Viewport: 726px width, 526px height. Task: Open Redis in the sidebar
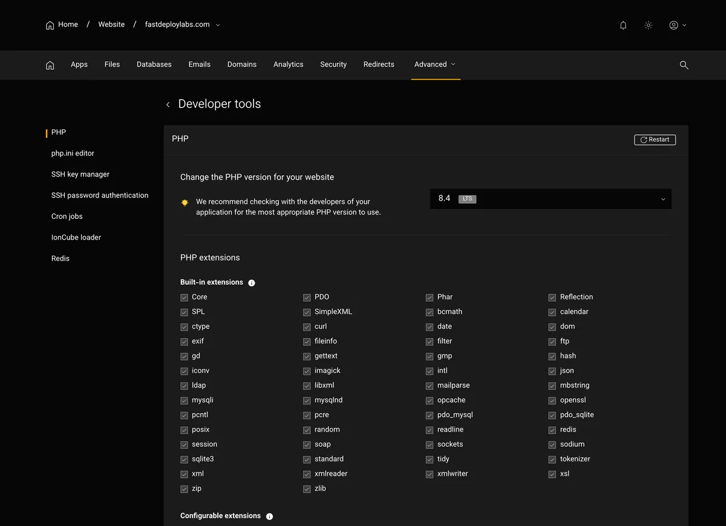pyautogui.click(x=60, y=259)
